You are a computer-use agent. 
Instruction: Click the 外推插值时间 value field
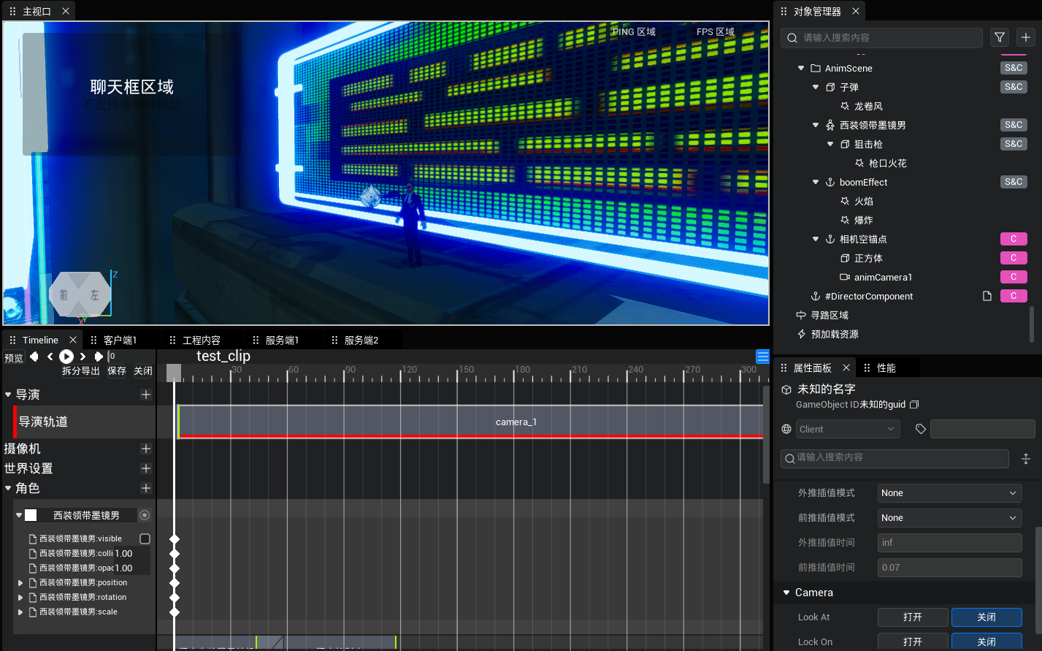tap(949, 543)
